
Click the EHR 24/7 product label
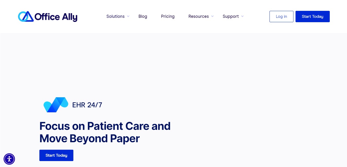pos(87,105)
